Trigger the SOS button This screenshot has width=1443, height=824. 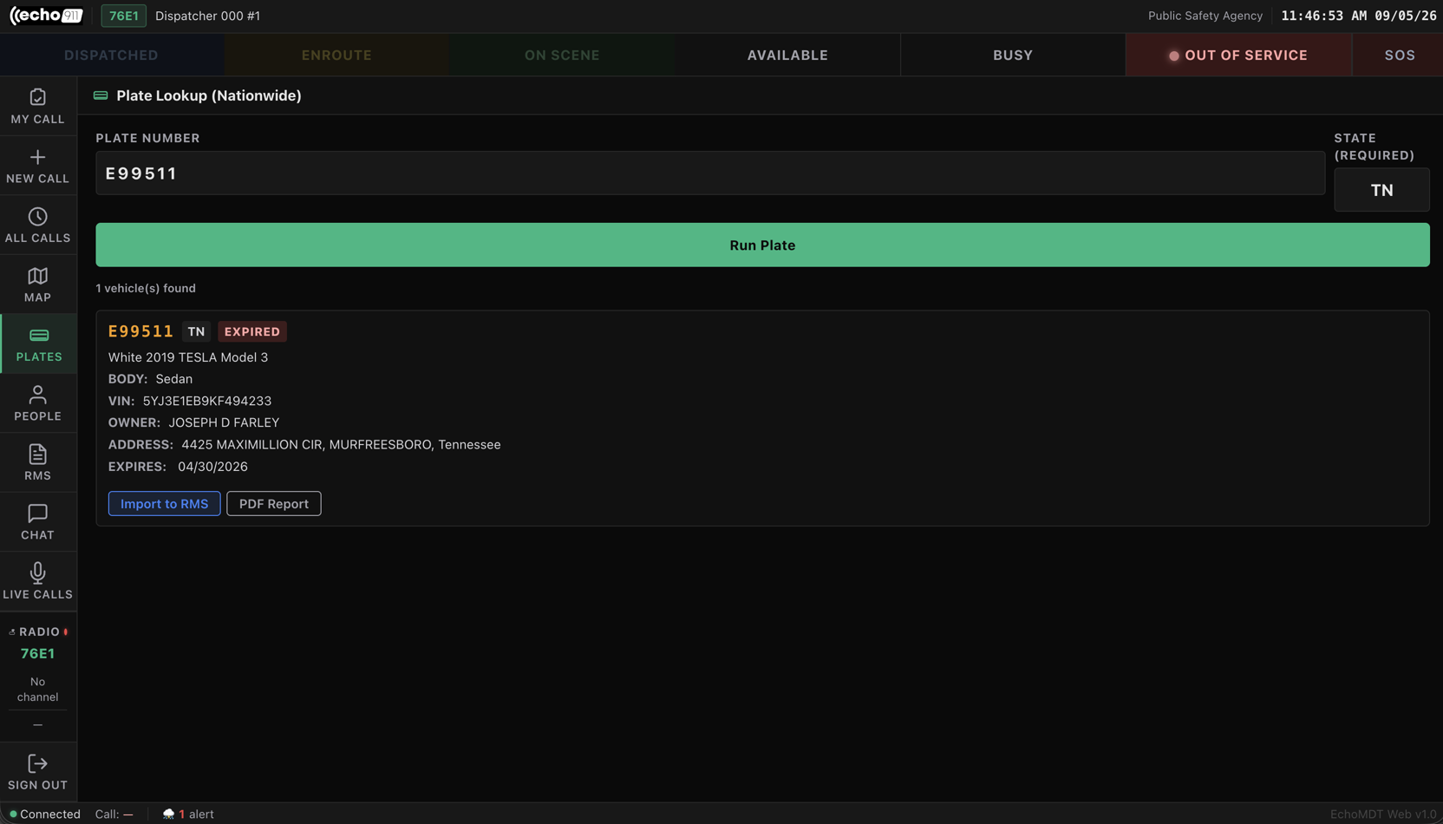click(x=1399, y=55)
